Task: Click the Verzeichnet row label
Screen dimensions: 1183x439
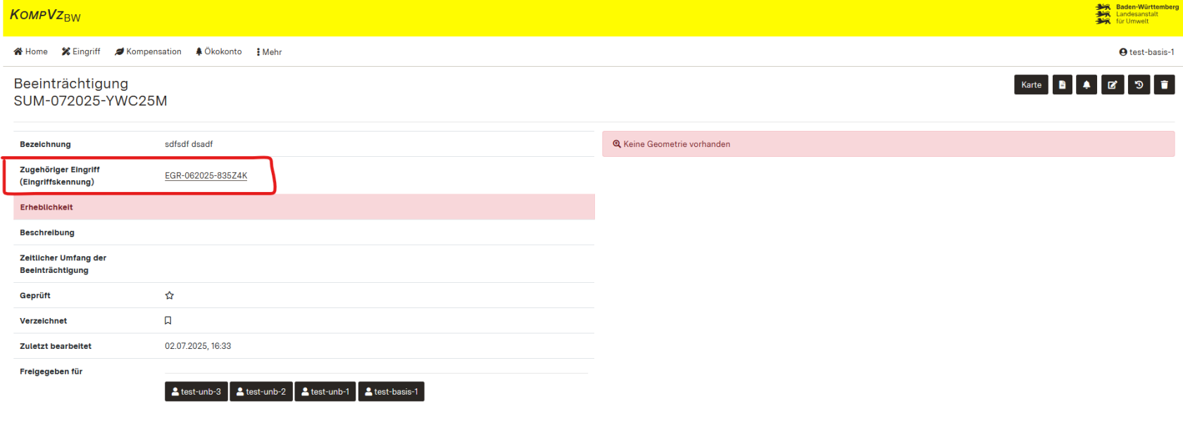Action: click(44, 321)
